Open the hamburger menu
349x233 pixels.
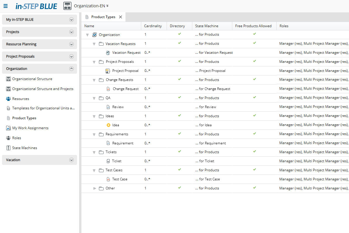pos(6,6)
